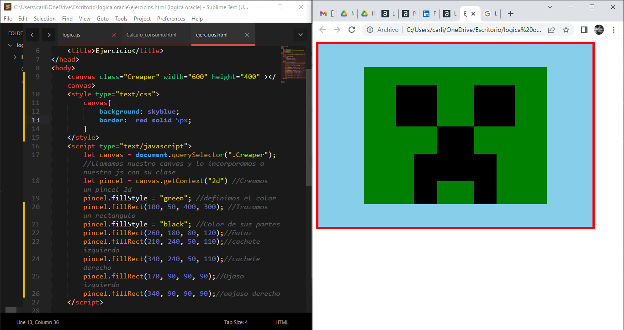Viewport: 624px width, 330px height.
Task: Select the ejercicios.html tab in Sublime
Action: coord(212,35)
